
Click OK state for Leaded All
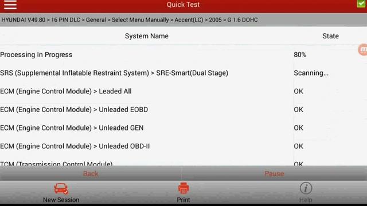298,92
